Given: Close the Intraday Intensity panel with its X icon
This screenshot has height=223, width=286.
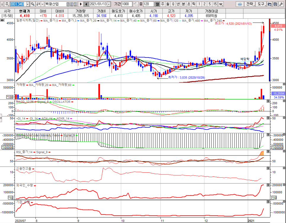Looking at the screenshot, I should pyautogui.click(x=284, y=134).
